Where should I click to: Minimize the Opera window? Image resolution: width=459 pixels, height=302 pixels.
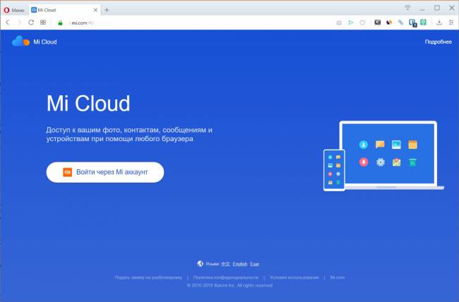(x=422, y=8)
